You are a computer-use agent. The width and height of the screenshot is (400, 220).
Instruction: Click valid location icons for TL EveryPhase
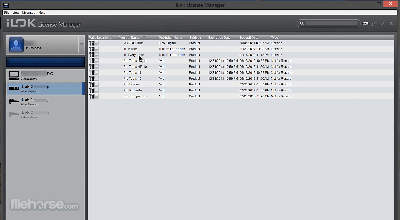(x=94, y=55)
